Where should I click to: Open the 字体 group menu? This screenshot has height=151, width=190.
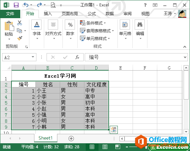click(x=37, y=30)
